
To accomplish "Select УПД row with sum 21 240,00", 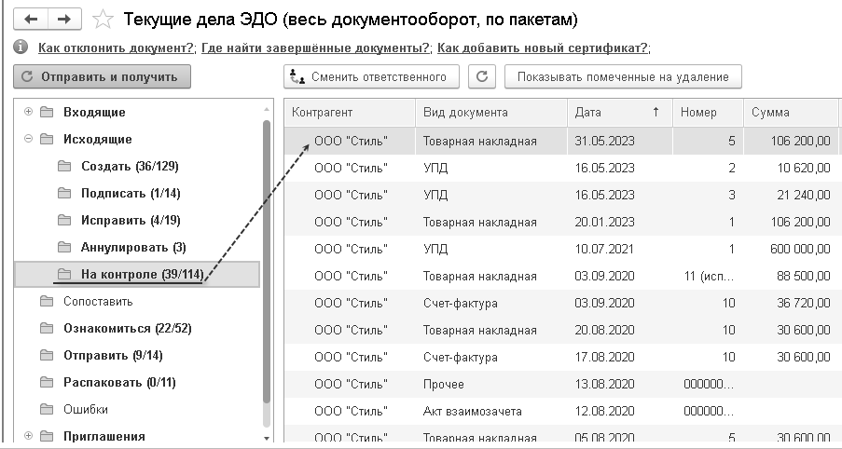I will 561,196.
